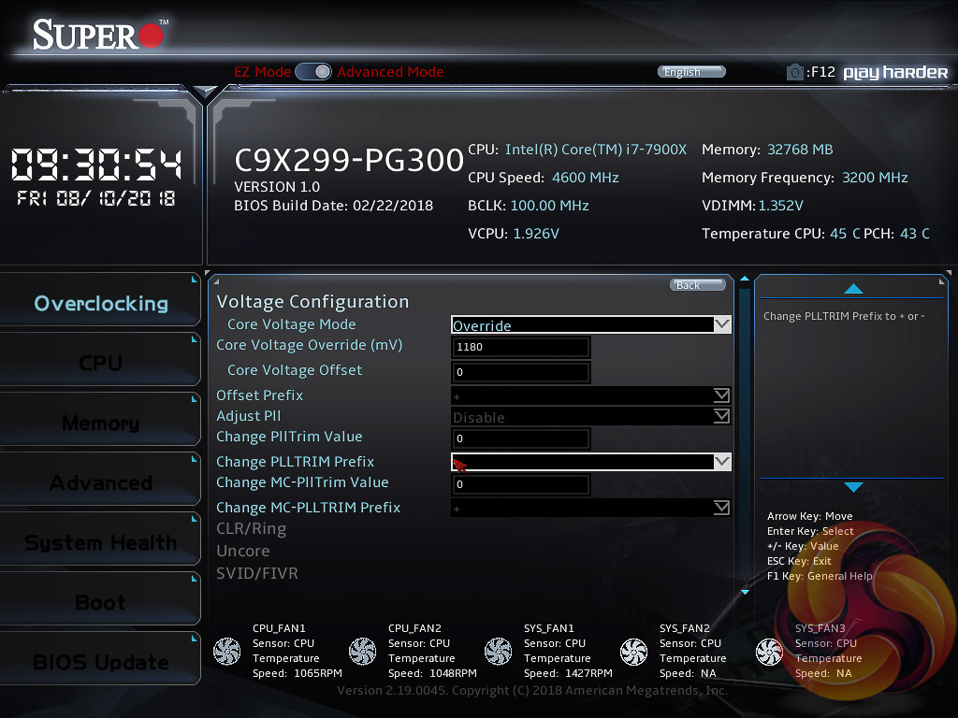This screenshot has height=718, width=958.
Task: Click the Voltage Configuration heading
Action: pyautogui.click(x=312, y=302)
